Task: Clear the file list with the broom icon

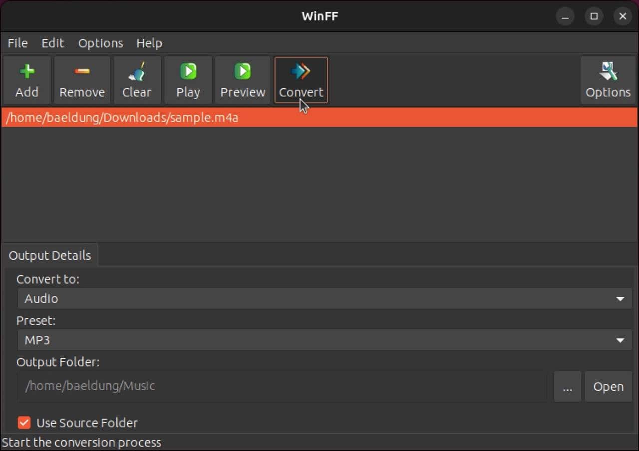Action: 137,80
